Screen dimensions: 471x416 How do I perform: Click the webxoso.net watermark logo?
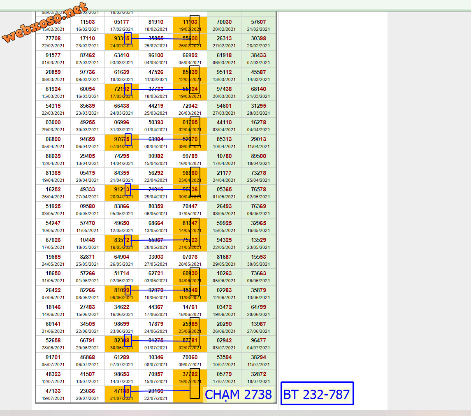click(x=45, y=22)
